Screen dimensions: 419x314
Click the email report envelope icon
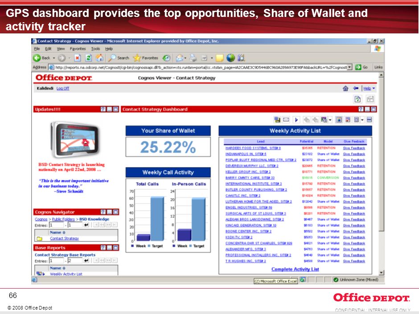point(286,120)
